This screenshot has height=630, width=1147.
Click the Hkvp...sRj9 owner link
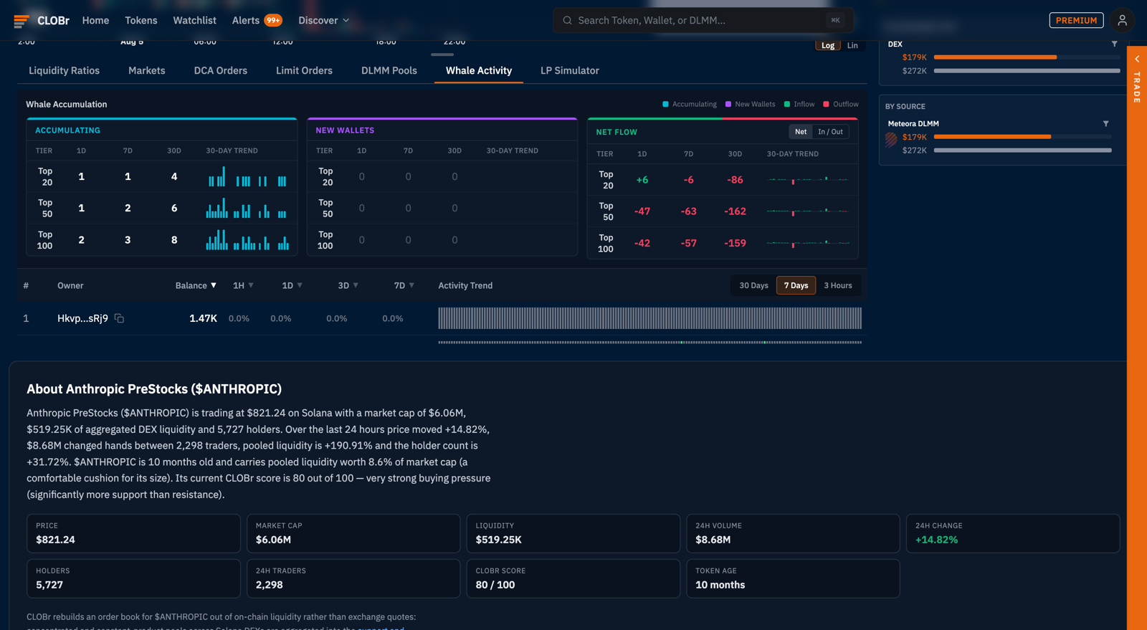click(x=82, y=318)
